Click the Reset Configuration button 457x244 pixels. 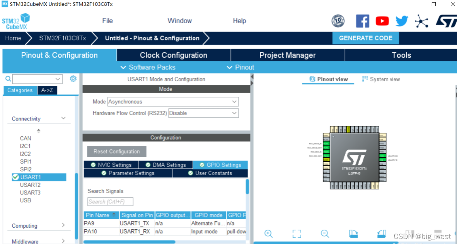(117, 151)
